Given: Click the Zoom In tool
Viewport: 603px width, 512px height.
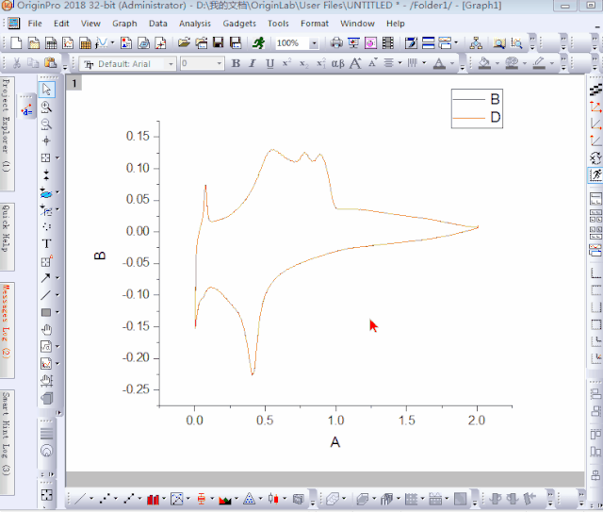Looking at the screenshot, I should 47,107.
